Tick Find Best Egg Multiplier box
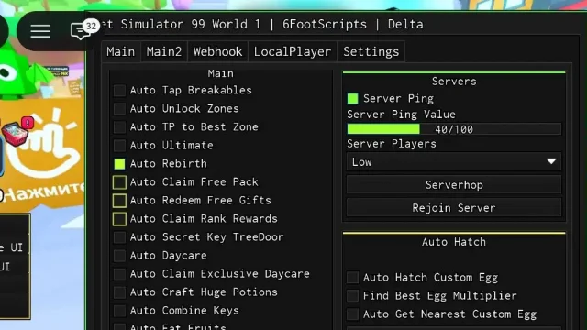587x330 pixels. [352, 295]
